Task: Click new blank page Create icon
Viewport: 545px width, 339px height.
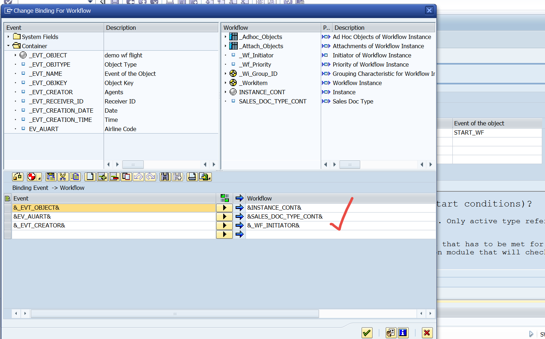Action: (90, 177)
